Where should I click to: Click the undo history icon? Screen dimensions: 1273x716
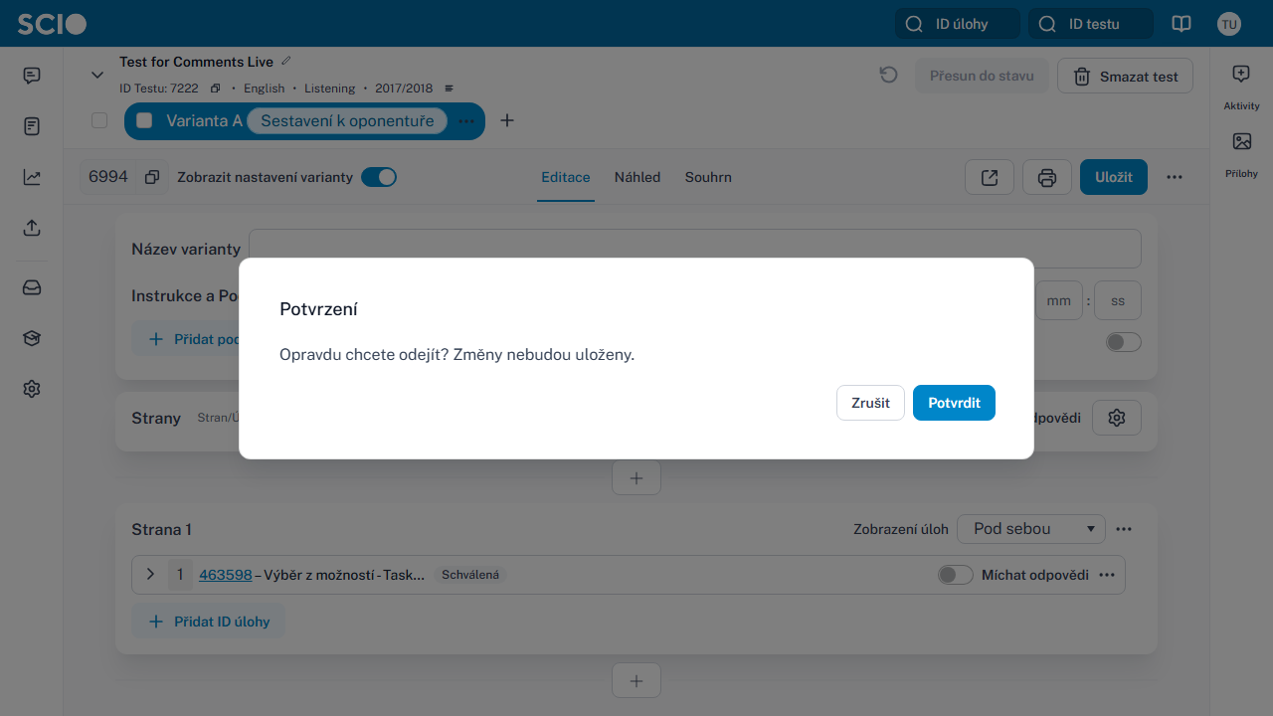[889, 76]
